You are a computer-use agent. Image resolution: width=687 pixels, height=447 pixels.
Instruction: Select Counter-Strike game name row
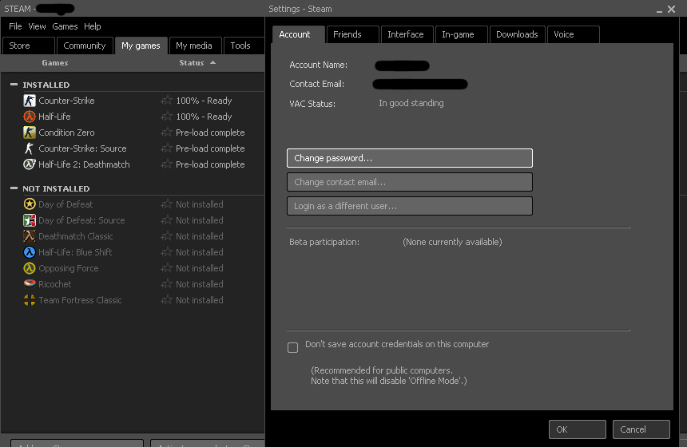pyautogui.click(x=66, y=101)
